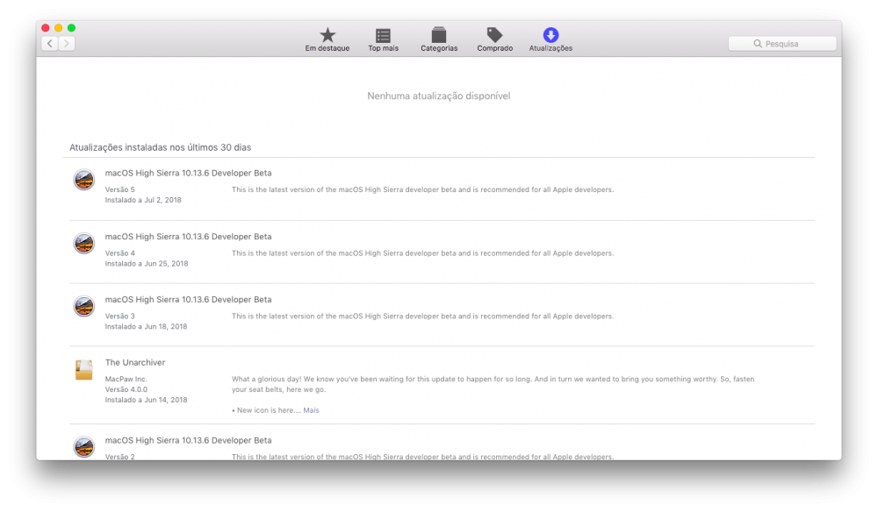Open The Unarchiver title
878x512 pixels.
point(135,363)
